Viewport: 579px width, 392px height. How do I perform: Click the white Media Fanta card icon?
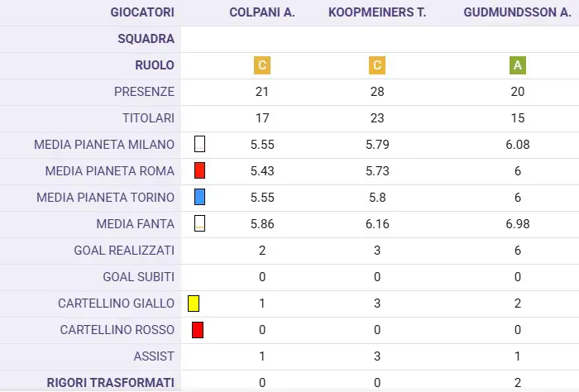click(200, 223)
